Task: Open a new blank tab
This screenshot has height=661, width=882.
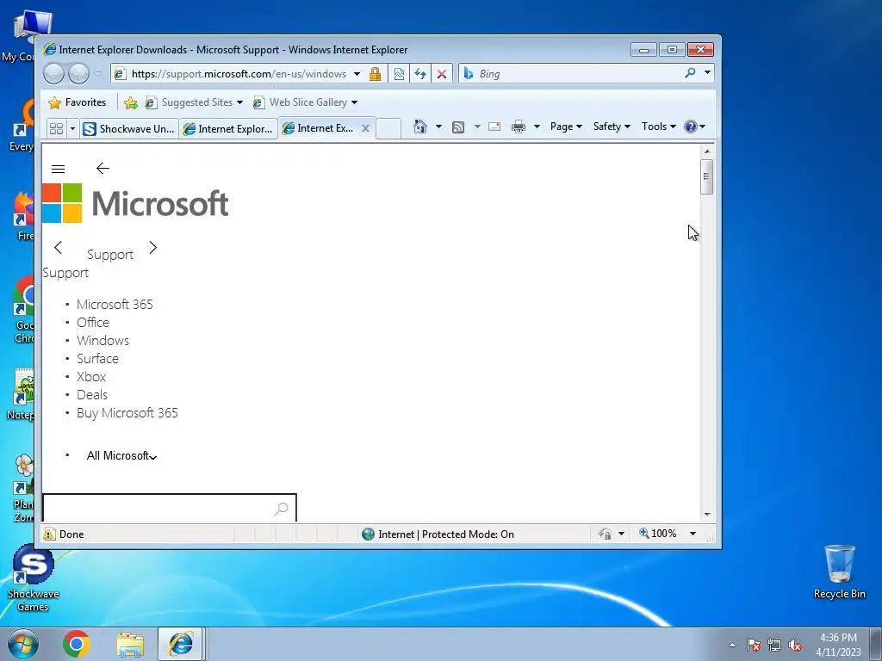Action: click(388, 129)
